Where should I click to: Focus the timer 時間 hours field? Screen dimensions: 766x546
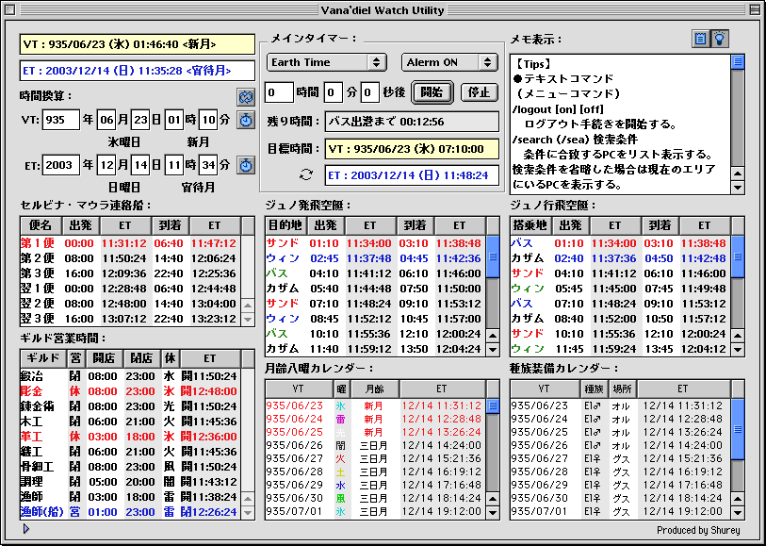[279, 92]
